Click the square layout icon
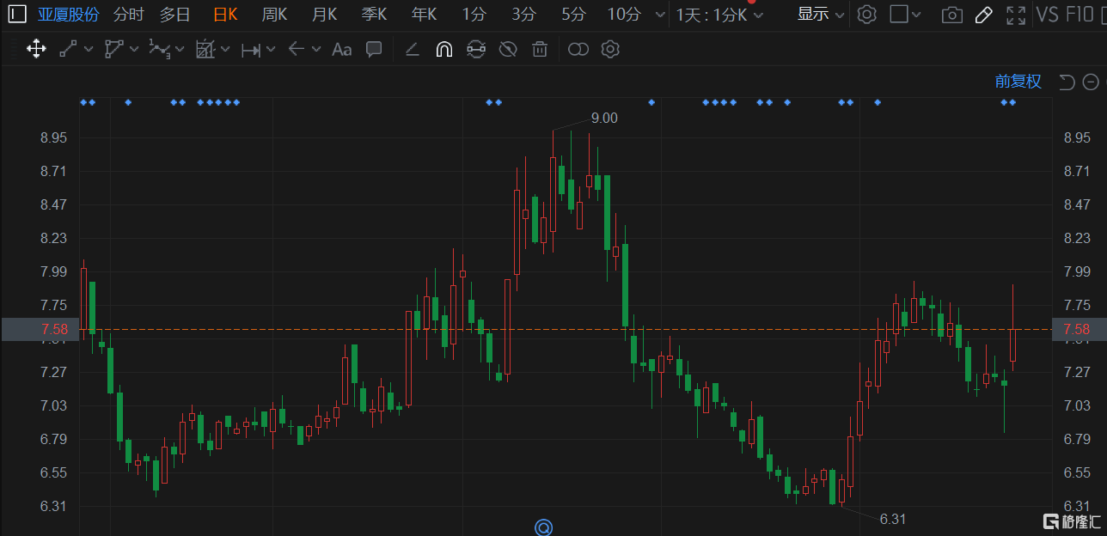Viewport: 1107px width, 536px height. pos(898,14)
